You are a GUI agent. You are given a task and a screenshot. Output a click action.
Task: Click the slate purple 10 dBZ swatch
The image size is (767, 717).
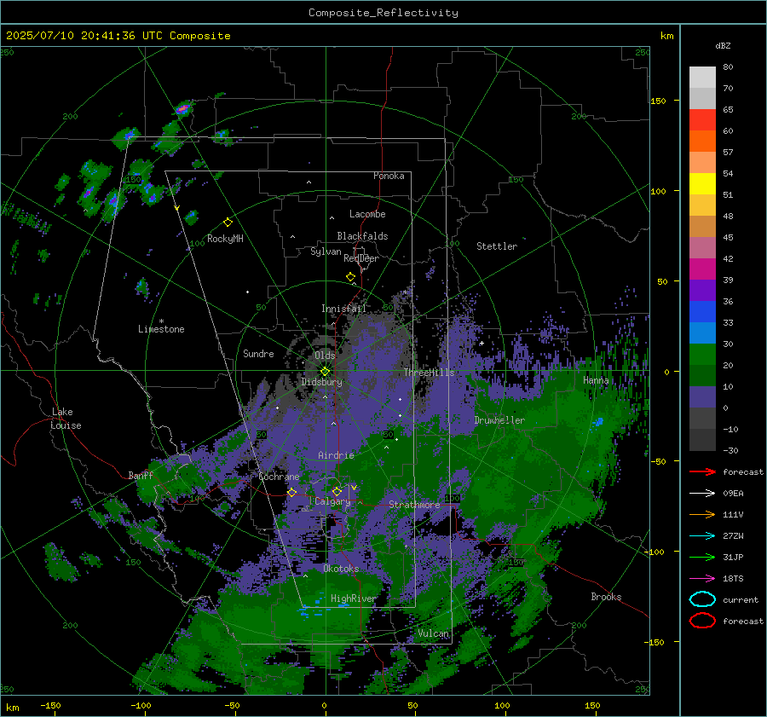702,397
